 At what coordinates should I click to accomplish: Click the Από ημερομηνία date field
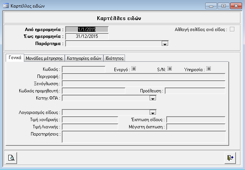[87, 29]
